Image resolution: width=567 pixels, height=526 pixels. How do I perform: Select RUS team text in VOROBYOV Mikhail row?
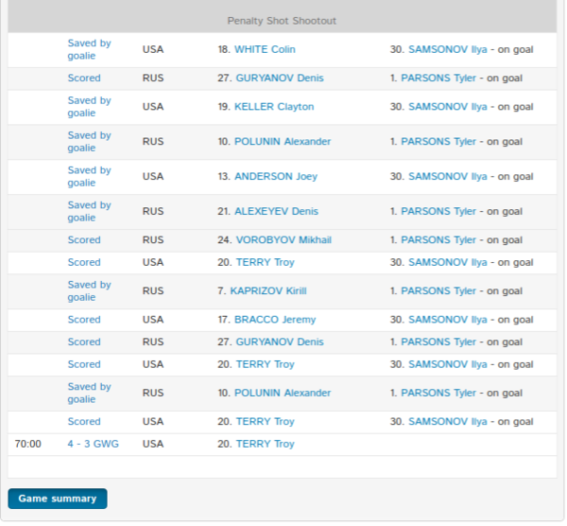point(153,239)
